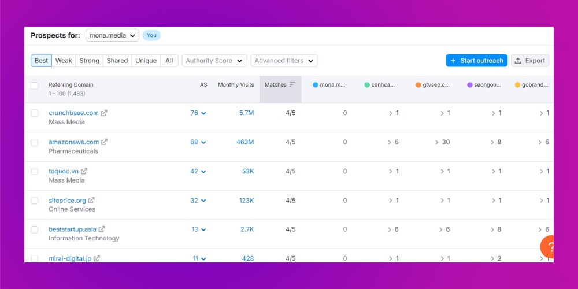The height and width of the screenshot is (289, 578).
Task: Expand AS score 13 for beststartup.asia
Action: [x=198, y=229]
